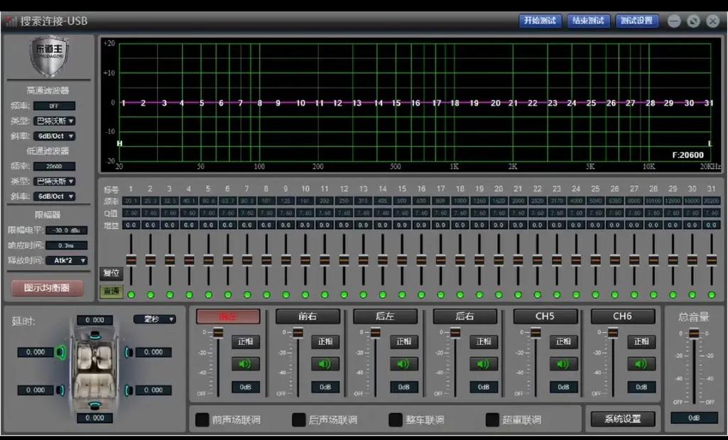The height and width of the screenshot is (440, 728).
Task: Switch to the CH5 channel tab
Action: 545,317
